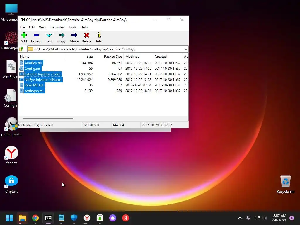
Task: Open the Windows Start menu
Action: [x=9, y=218]
